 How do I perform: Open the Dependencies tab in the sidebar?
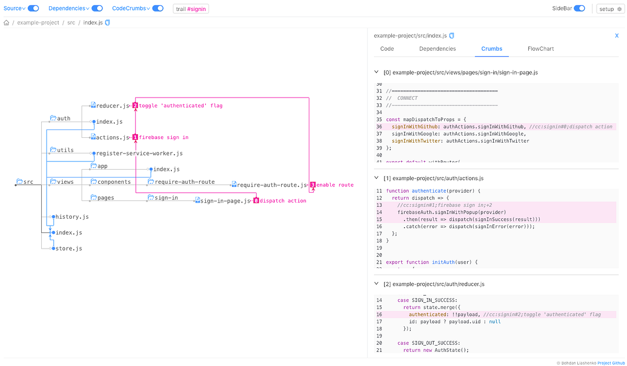point(437,49)
